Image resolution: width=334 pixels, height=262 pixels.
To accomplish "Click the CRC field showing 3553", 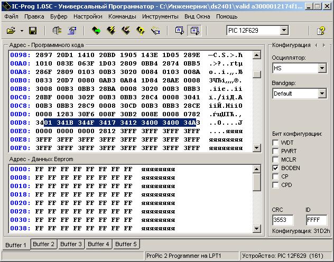I will point(282,220).
